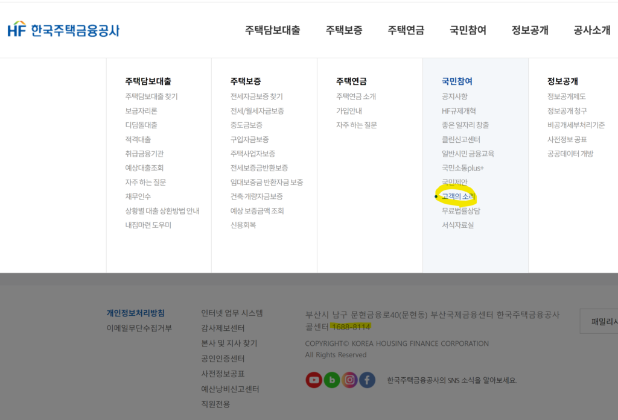
Task: Open the YouTube channel icon
Action: [314, 380]
